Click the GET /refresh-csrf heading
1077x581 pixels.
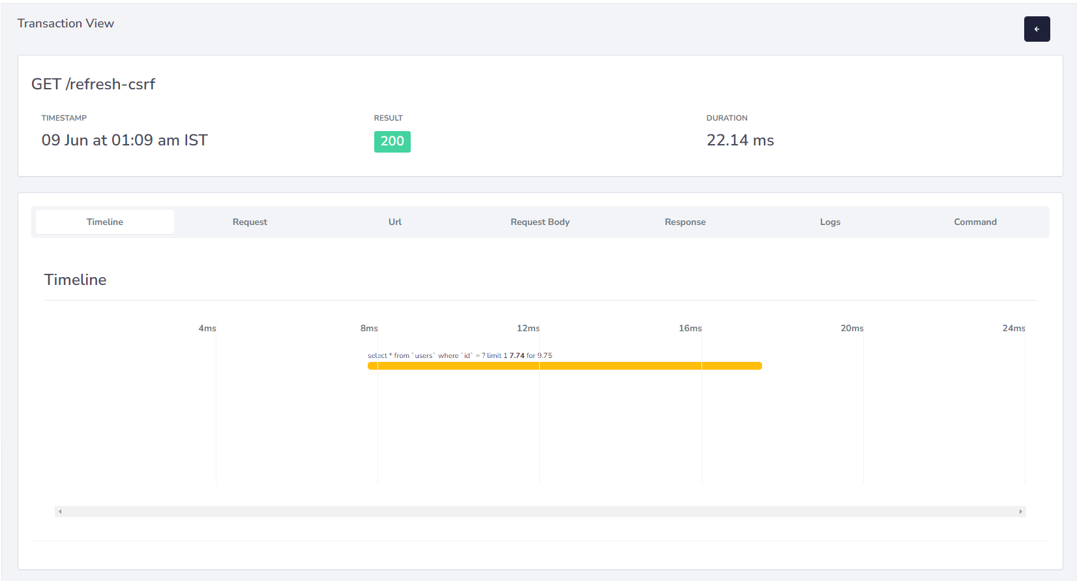[x=93, y=84]
